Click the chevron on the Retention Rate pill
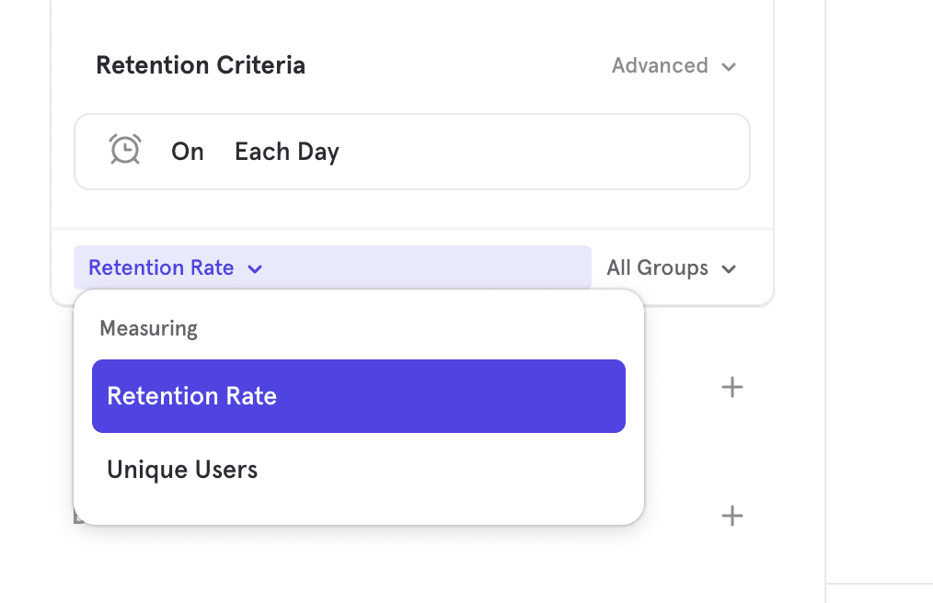 (x=255, y=268)
